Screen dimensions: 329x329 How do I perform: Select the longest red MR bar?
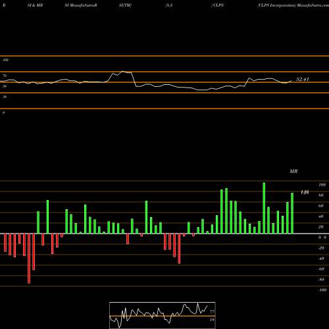point(29,259)
